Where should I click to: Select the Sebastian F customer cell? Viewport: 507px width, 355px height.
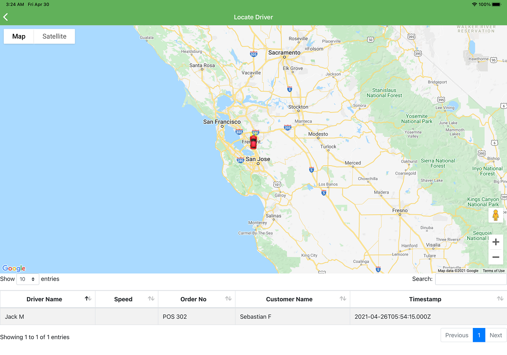[293, 317]
